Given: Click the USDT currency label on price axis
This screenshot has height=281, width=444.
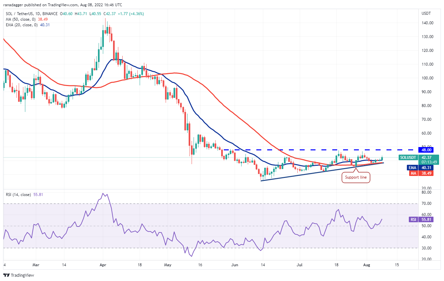Looking at the screenshot, I should (x=427, y=13).
